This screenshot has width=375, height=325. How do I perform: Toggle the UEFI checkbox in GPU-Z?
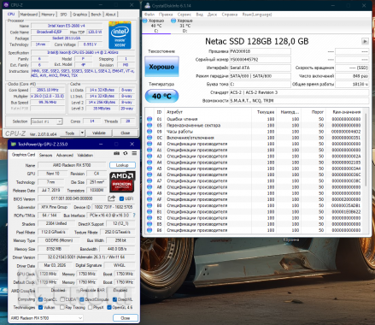[x=121, y=198]
